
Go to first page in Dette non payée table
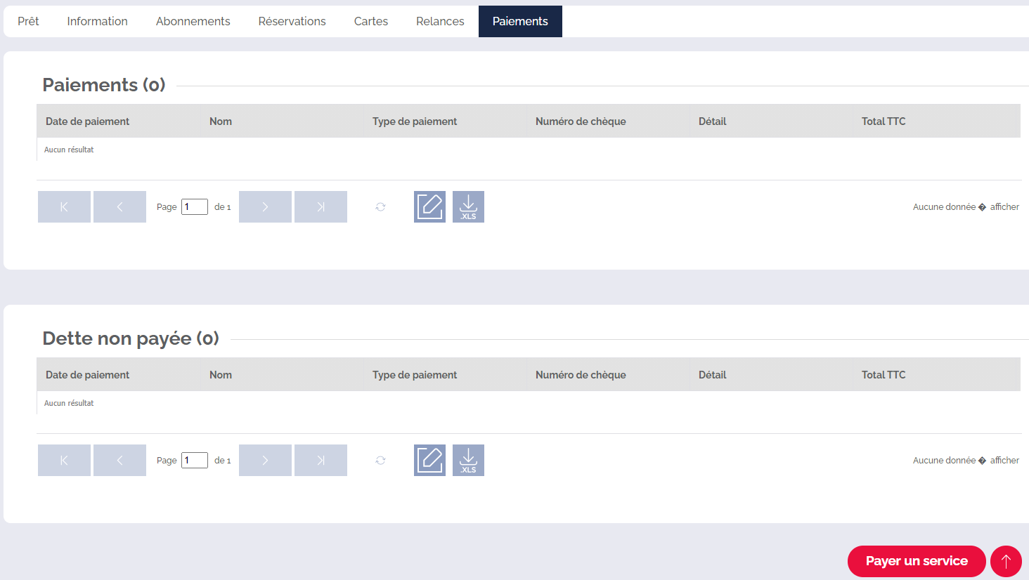64,460
